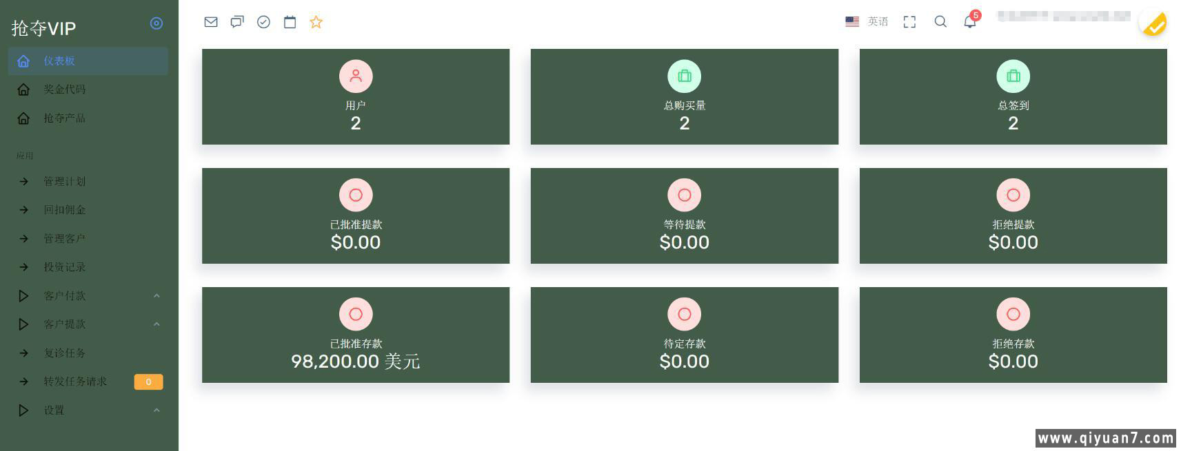Toggle the sidebar collapse circle

pos(157,23)
